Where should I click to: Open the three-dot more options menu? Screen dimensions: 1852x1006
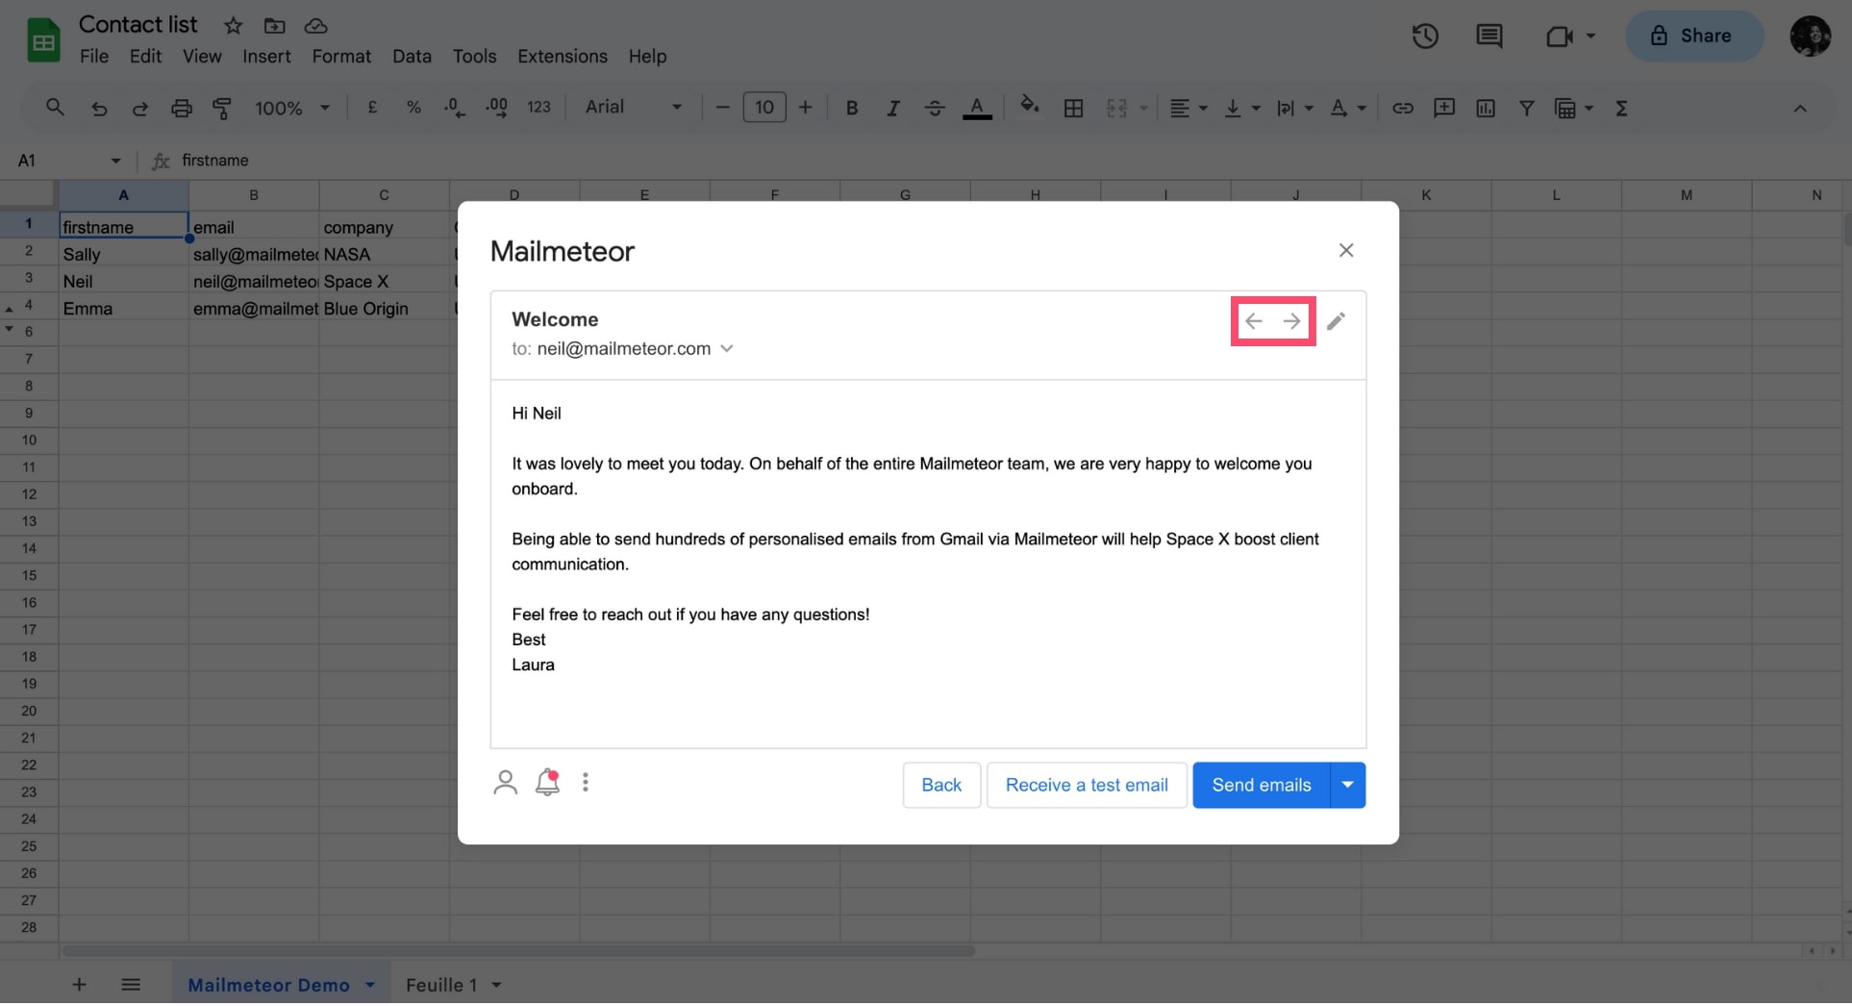pos(586,783)
